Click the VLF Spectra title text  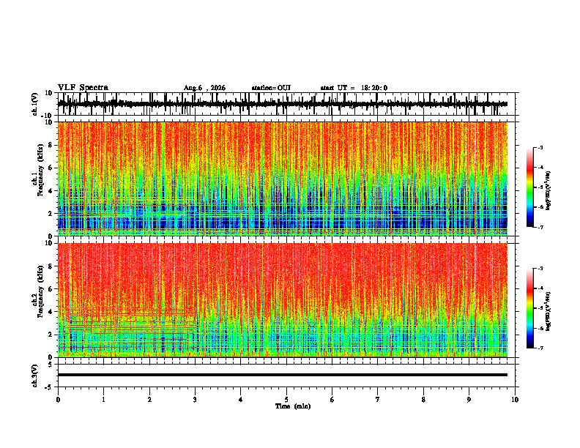point(83,88)
